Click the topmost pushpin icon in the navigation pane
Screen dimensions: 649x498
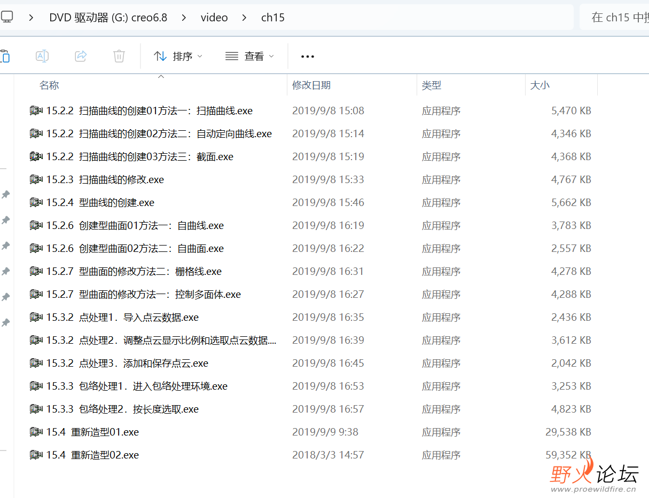[6, 195]
